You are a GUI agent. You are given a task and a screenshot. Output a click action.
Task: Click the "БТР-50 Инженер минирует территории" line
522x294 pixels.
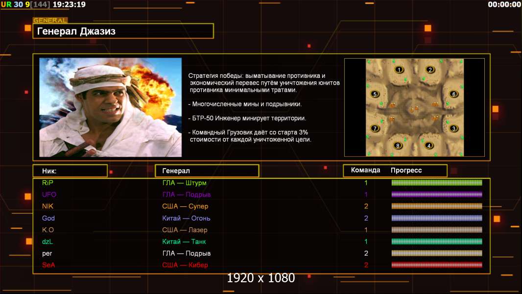click(x=247, y=118)
